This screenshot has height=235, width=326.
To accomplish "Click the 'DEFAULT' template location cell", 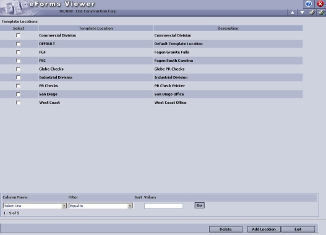I will [x=47, y=44].
